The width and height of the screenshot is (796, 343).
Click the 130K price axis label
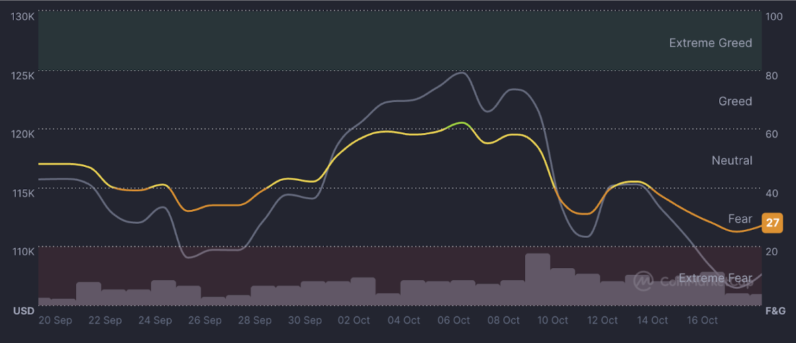[x=23, y=16]
